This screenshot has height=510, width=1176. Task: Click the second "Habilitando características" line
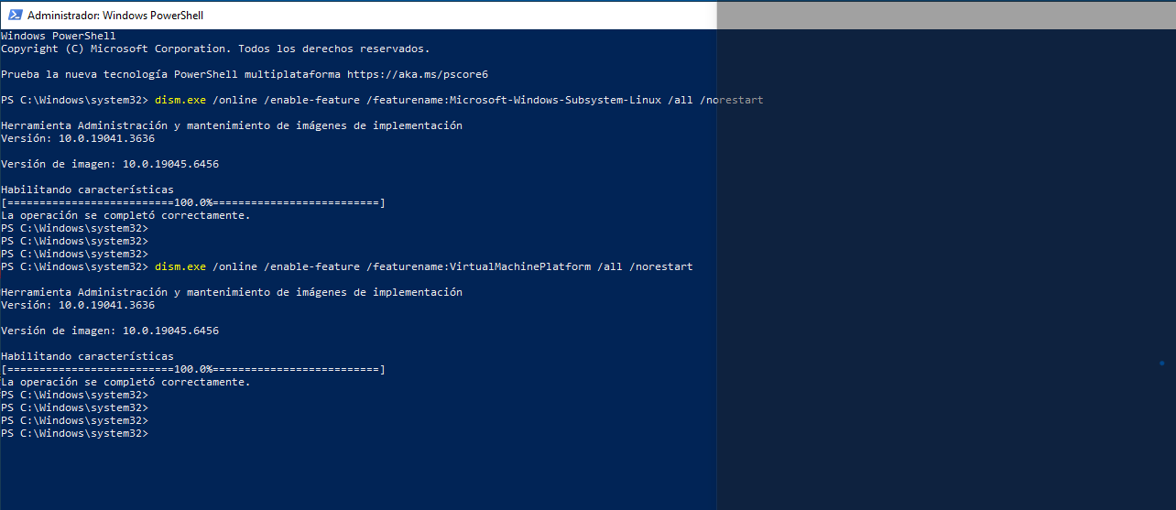(x=87, y=356)
